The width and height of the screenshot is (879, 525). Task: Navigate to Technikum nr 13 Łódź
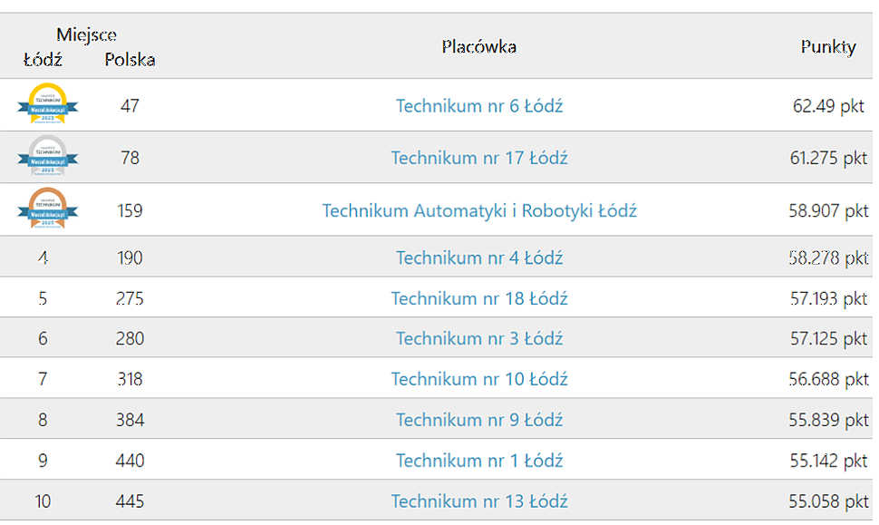478,501
